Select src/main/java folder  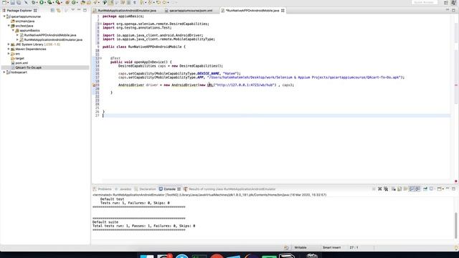(25, 21)
